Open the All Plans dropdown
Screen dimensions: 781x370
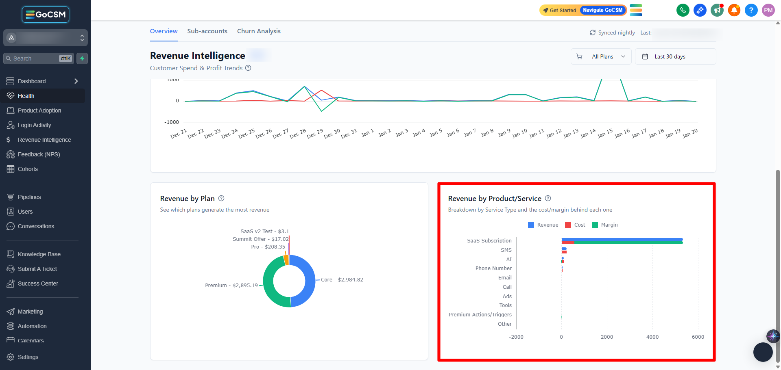pyautogui.click(x=601, y=56)
